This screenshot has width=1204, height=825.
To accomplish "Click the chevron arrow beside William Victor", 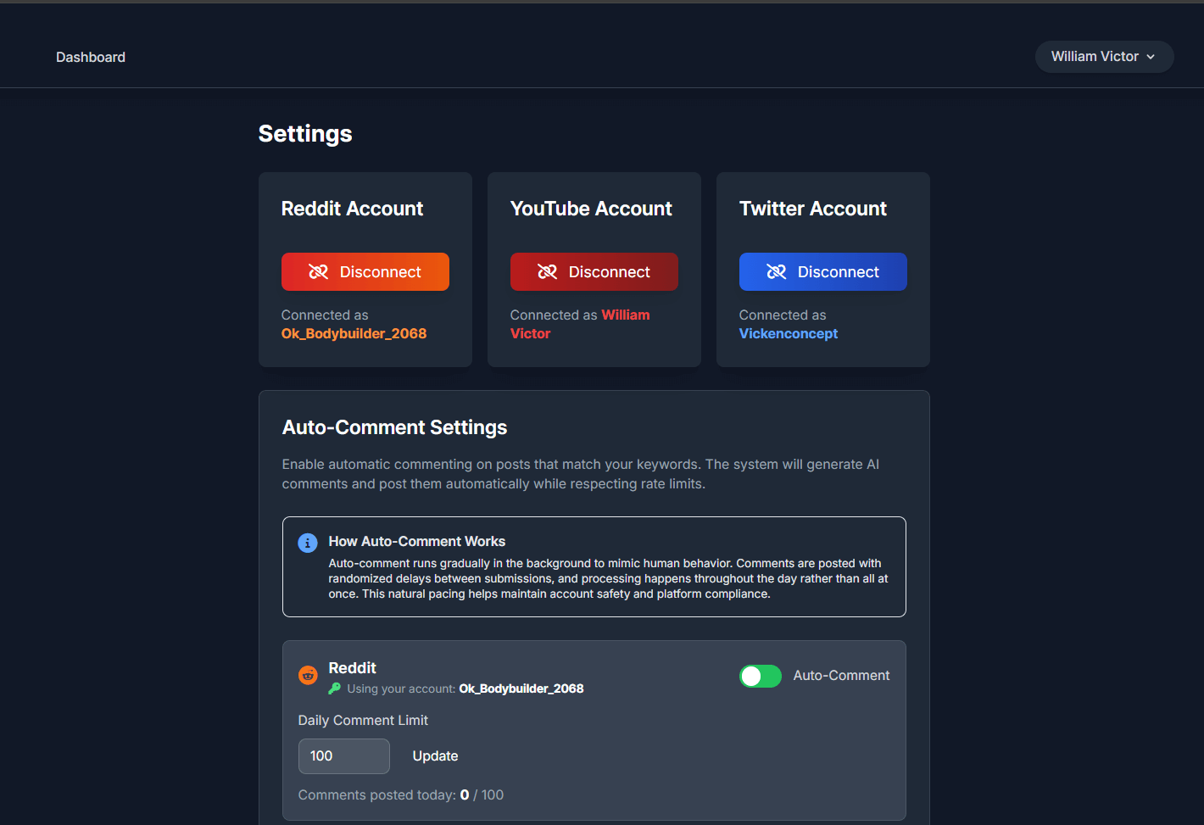I will (x=1151, y=57).
